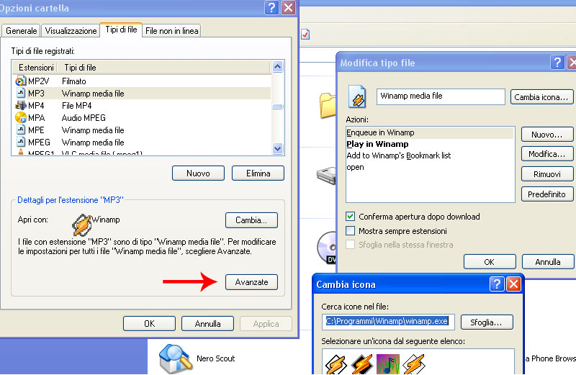Image resolution: width=576 pixels, height=375 pixels.
Task: Select Enqueue in Winamp action
Action: 430,132
